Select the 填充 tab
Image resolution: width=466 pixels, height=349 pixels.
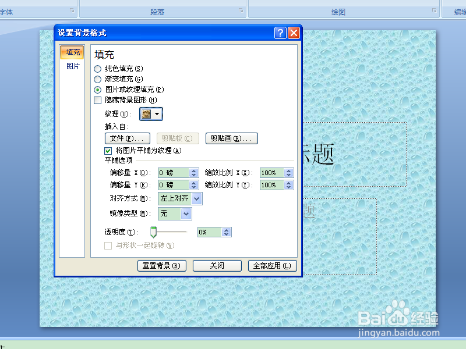coord(72,52)
